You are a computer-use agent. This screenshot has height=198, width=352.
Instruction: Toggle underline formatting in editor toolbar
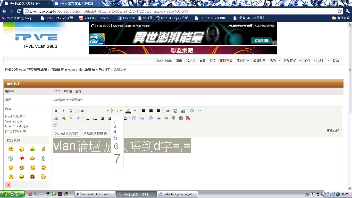tap(71, 111)
